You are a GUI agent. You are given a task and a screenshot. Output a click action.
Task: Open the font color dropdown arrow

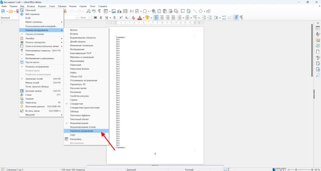144,18
